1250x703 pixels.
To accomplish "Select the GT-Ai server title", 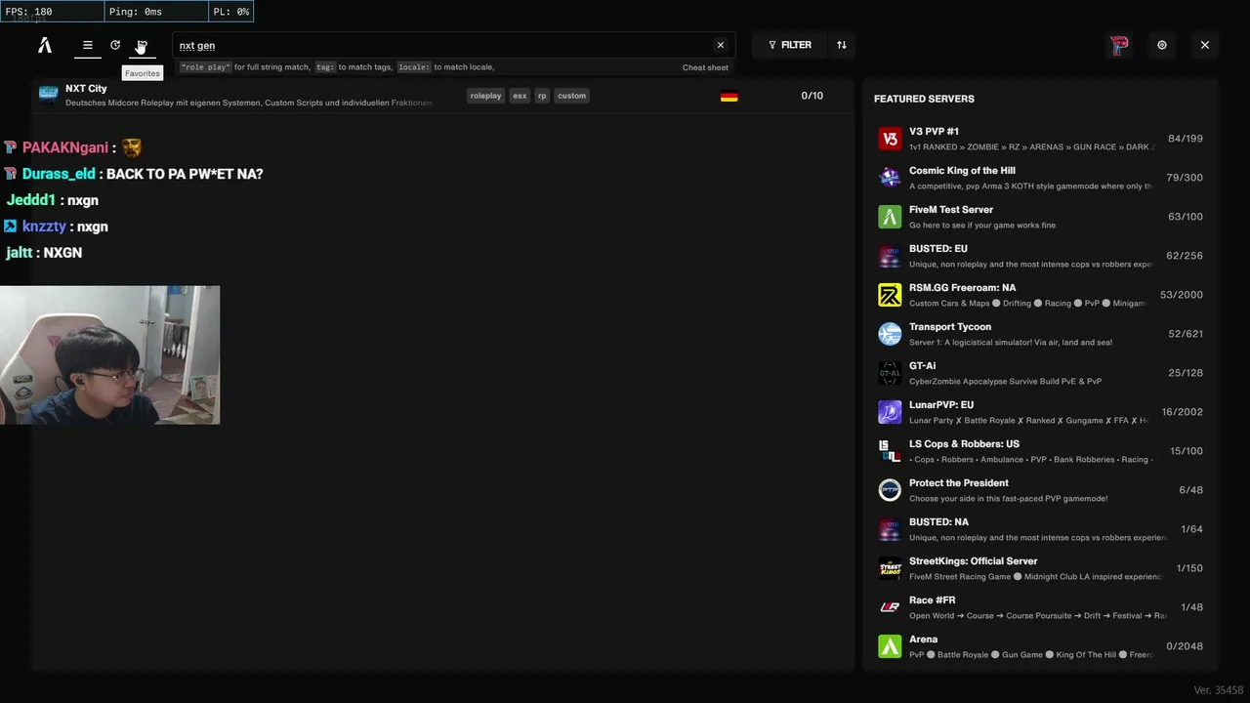I will [923, 365].
